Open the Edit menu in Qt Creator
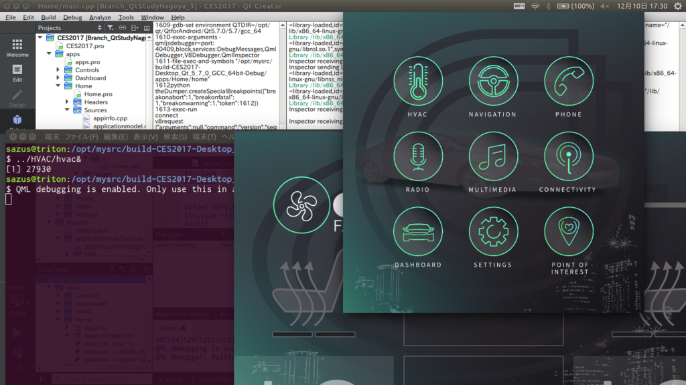The height and width of the screenshot is (385, 686). point(28,17)
